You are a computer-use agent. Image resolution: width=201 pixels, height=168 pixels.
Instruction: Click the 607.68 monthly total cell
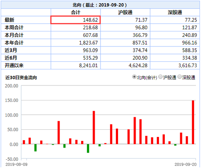pyautogui.click(x=76, y=35)
